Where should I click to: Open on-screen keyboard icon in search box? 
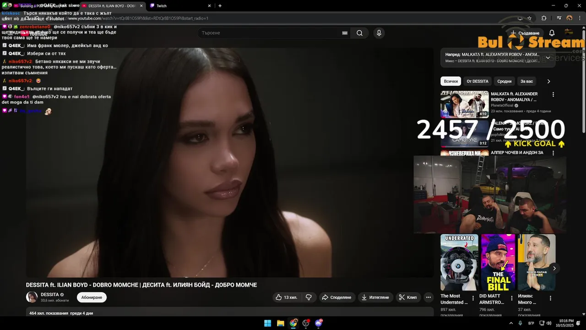pos(345,33)
